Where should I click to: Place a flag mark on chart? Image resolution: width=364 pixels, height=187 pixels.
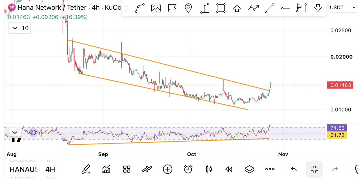pyautogui.click(x=172, y=8)
